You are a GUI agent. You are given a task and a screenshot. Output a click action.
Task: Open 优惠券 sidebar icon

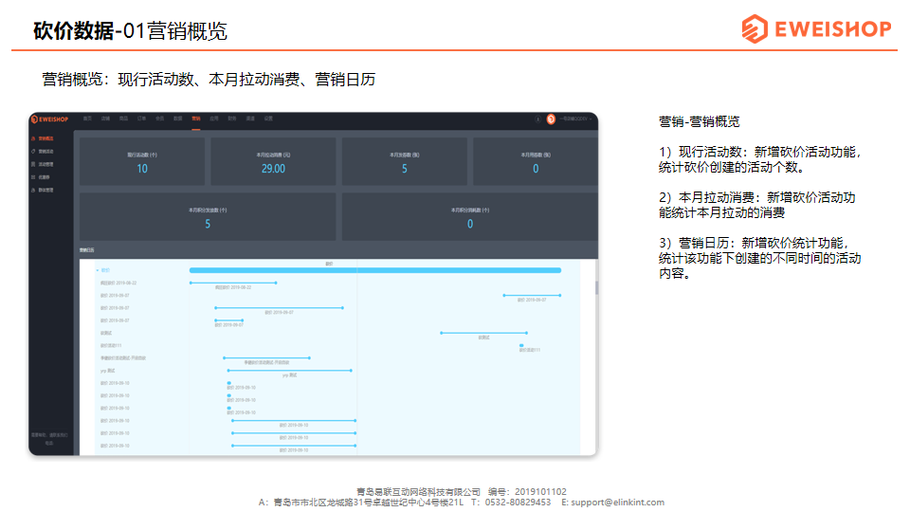33,177
